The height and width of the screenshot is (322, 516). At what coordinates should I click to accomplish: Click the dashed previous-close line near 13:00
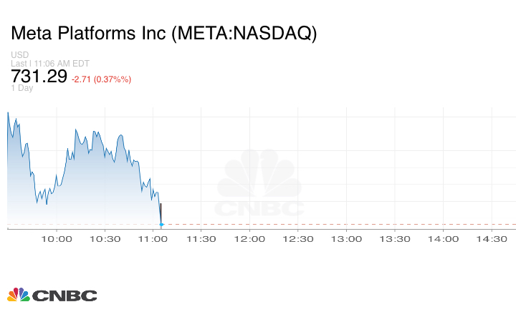tap(349, 225)
